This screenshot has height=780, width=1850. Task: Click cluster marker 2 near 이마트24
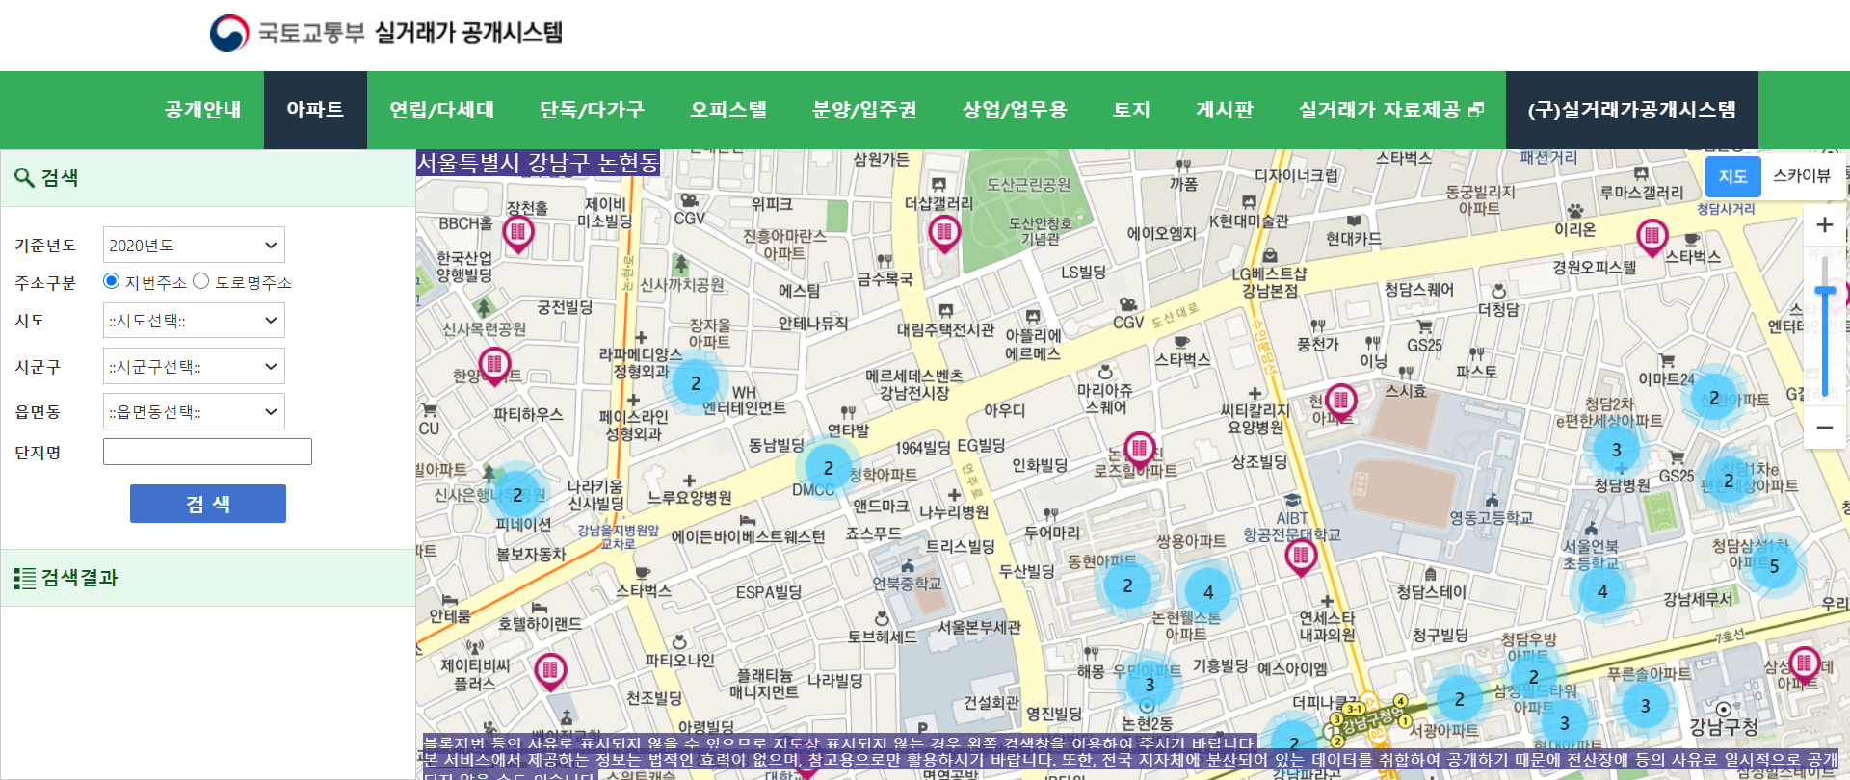1714,398
